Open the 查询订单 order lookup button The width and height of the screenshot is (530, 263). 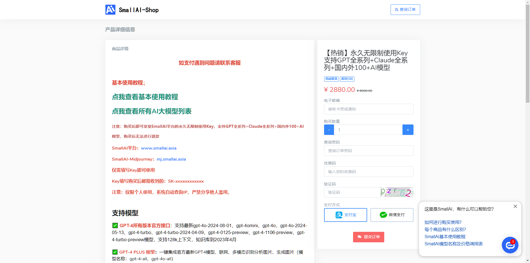pyautogui.click(x=405, y=10)
